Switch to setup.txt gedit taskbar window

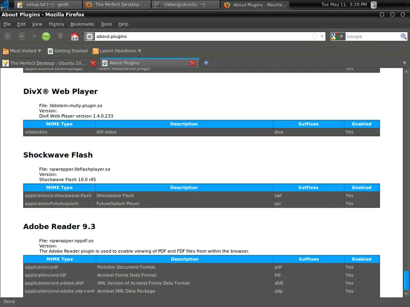[48, 5]
